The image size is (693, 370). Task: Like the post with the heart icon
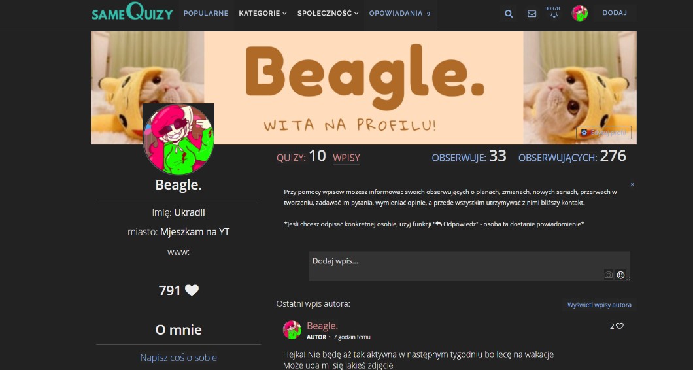coord(620,326)
